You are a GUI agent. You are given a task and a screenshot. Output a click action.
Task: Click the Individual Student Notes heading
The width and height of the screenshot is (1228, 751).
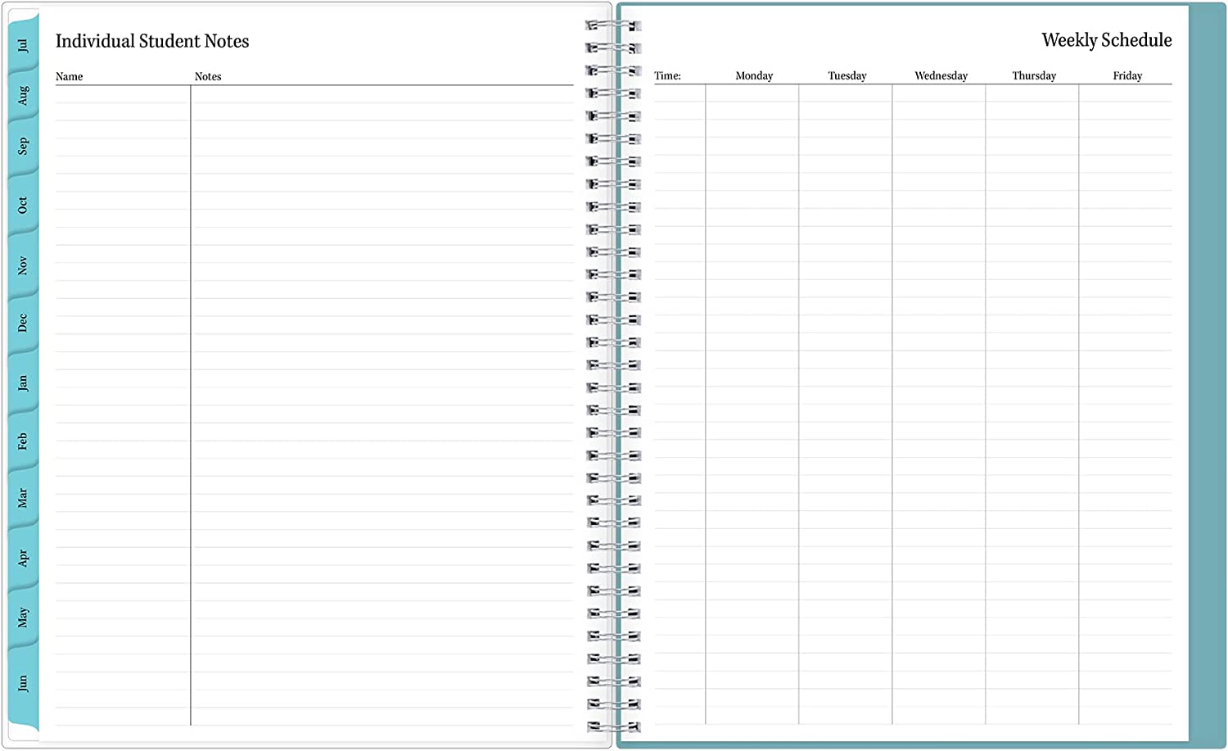[152, 41]
